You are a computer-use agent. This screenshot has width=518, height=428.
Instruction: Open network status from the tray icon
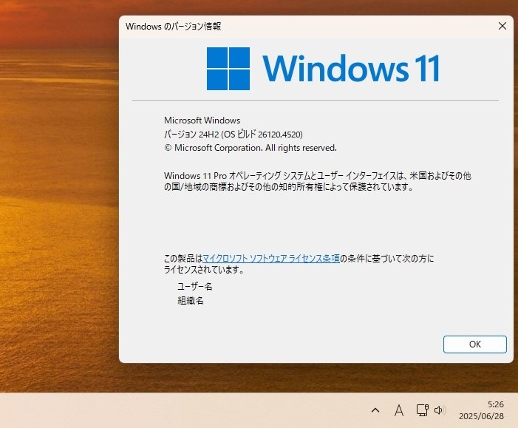pyautogui.click(x=422, y=410)
